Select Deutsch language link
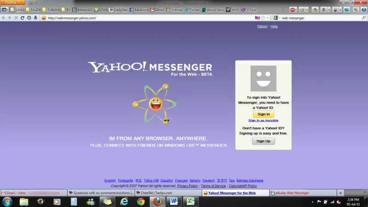Image resolution: width=368 pixels, height=207 pixels. 208,180
